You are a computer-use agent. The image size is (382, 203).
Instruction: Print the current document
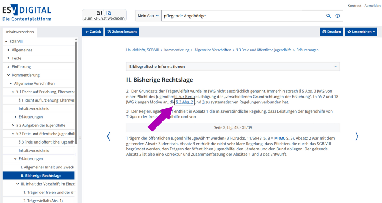click(331, 32)
